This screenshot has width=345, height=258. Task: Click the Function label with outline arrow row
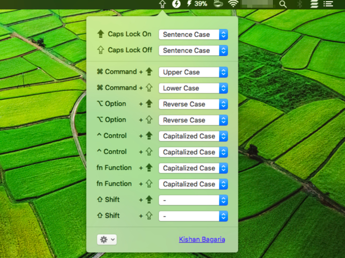[114, 184]
